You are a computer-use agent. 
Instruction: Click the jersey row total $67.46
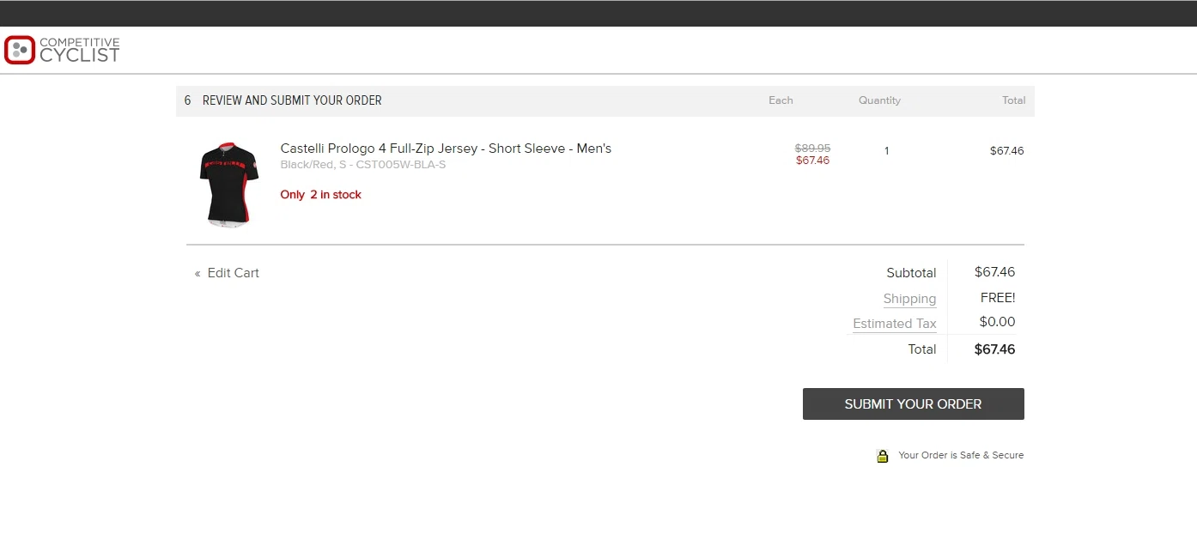pyautogui.click(x=1006, y=151)
